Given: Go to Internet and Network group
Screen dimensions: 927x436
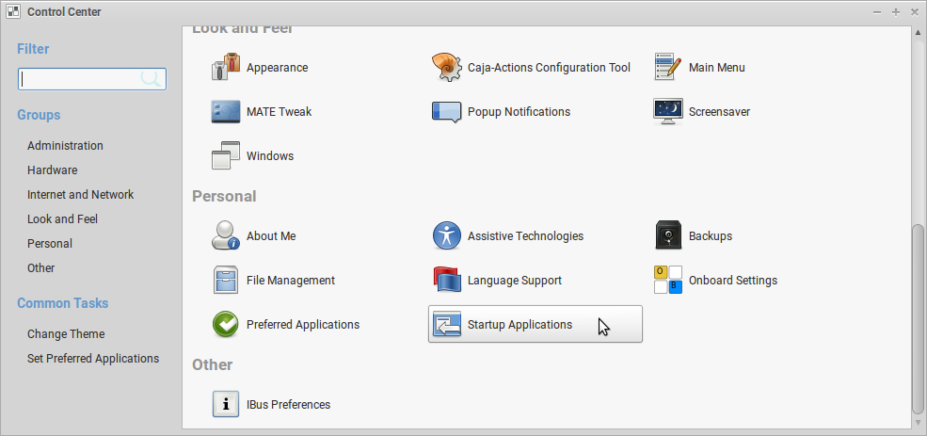Looking at the screenshot, I should [80, 195].
